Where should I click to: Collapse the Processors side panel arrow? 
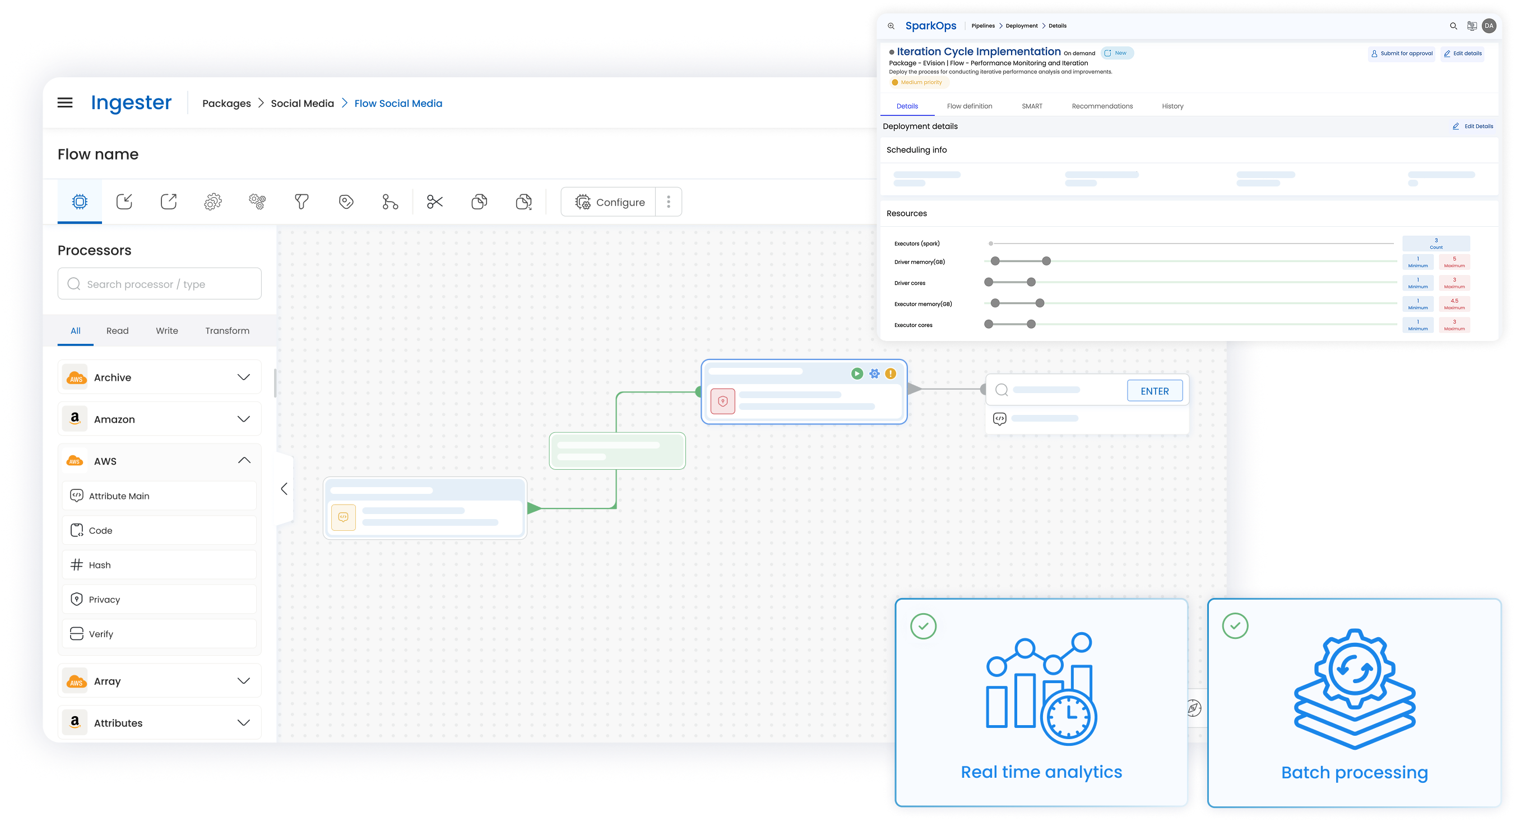pyautogui.click(x=284, y=489)
